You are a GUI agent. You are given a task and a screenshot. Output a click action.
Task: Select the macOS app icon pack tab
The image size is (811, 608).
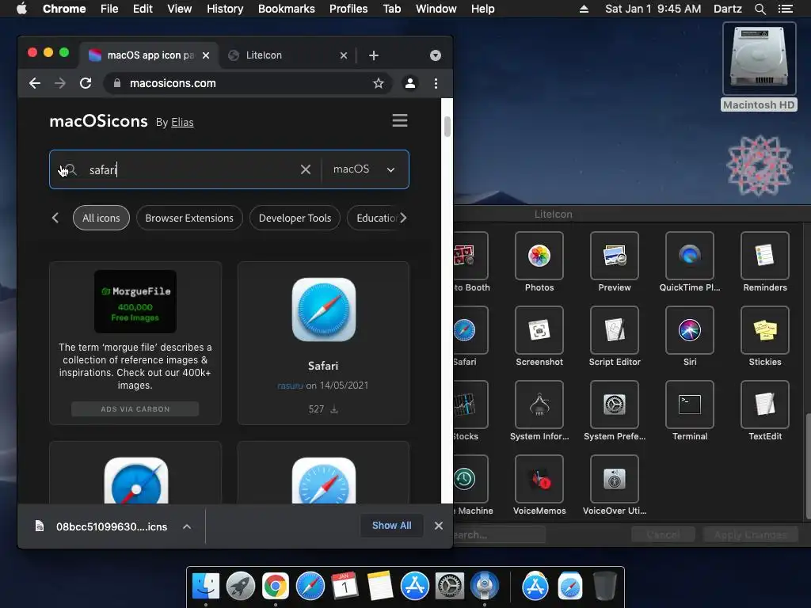pos(149,55)
